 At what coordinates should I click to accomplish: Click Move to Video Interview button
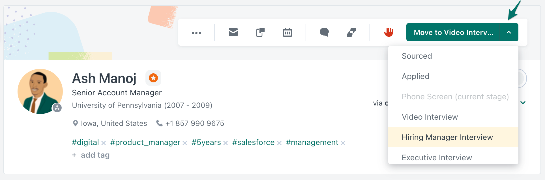tap(453, 32)
